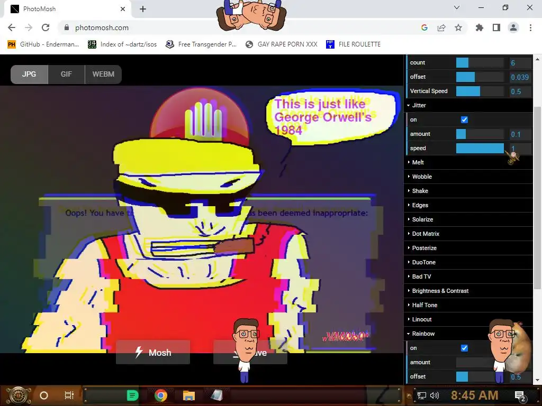
Task: Click the effects panel scrollbar
Action: point(537,198)
